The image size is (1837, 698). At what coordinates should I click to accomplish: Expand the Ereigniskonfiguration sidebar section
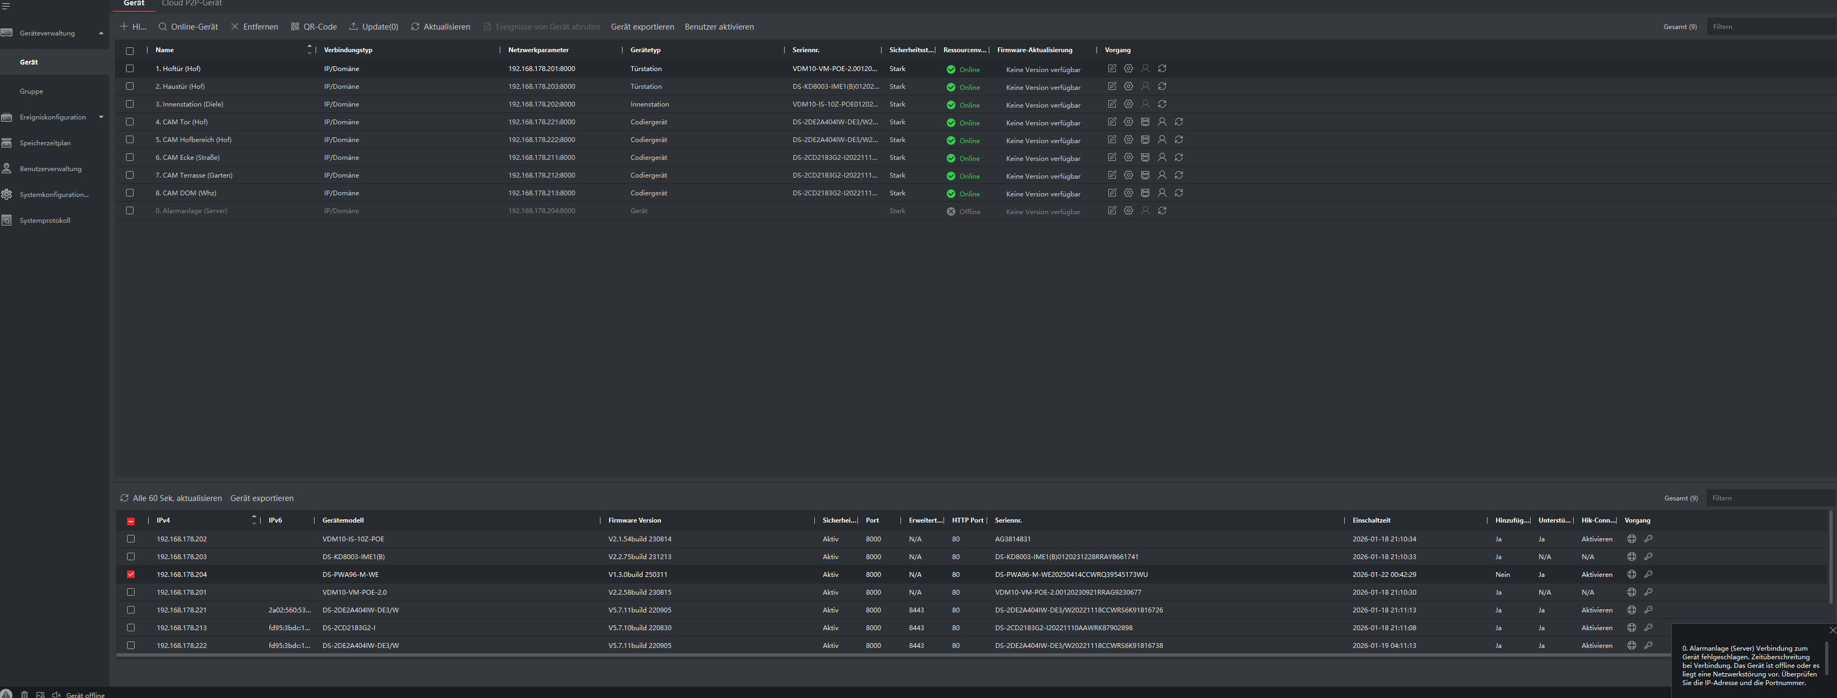point(101,117)
